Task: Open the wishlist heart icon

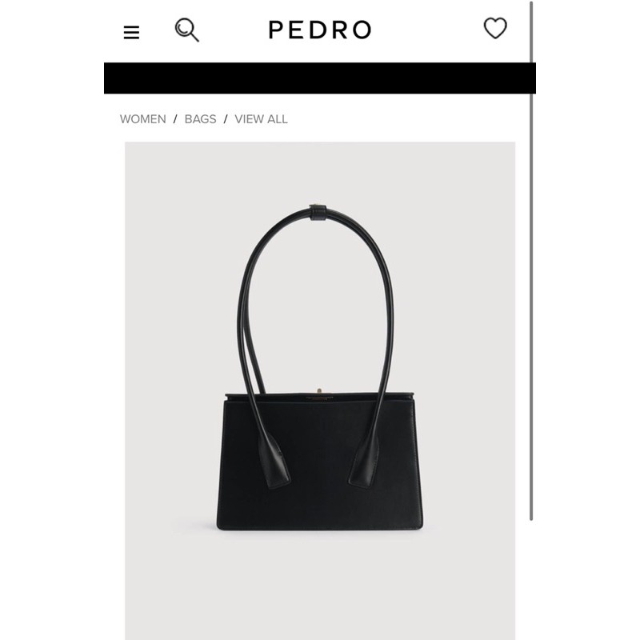Action: pos(495,28)
